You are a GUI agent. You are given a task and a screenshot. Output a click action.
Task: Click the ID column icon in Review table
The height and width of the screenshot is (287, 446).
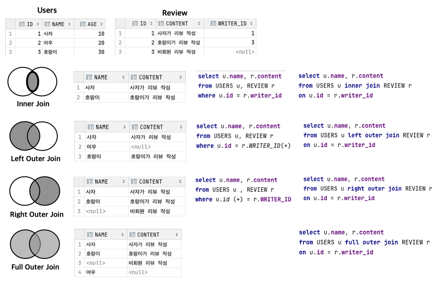pyautogui.click(x=135, y=24)
